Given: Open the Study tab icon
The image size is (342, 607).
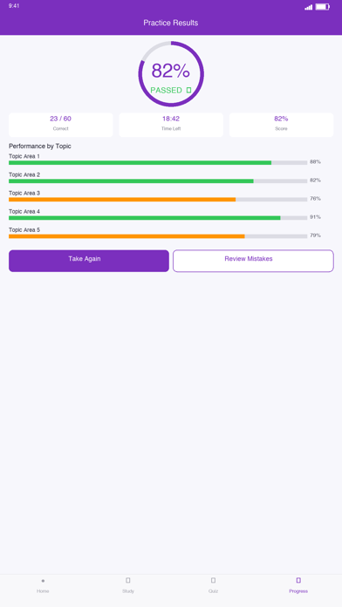Looking at the screenshot, I should click(128, 580).
